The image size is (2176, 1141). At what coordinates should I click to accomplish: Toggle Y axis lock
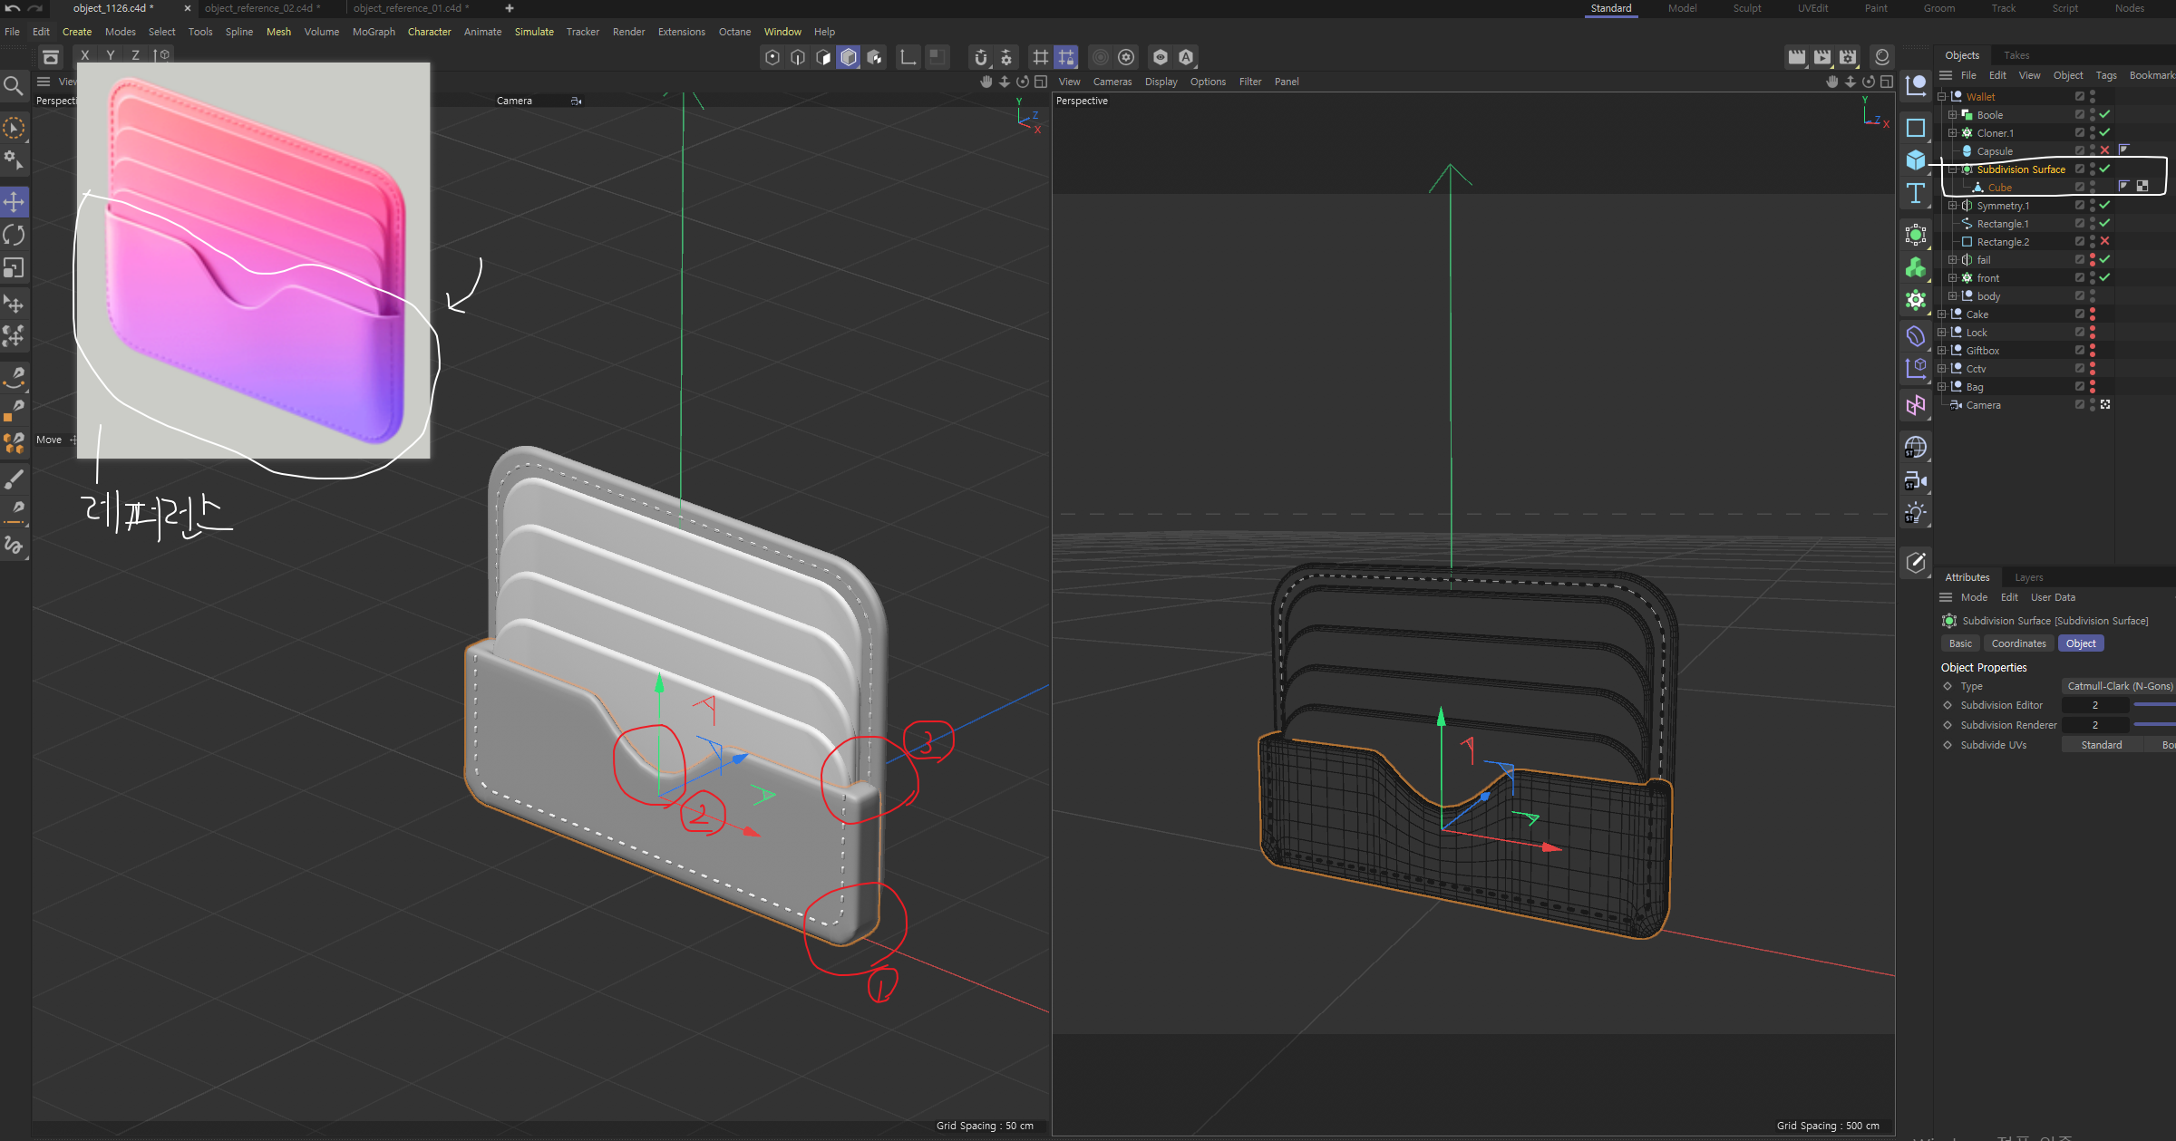pyautogui.click(x=111, y=55)
